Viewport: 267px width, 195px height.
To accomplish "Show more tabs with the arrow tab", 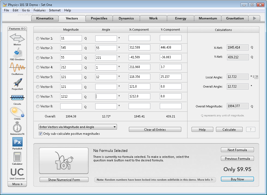I will click(255, 18).
